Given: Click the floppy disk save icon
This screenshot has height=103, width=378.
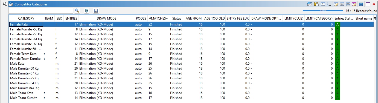Looking at the screenshot, I should pos(96,11).
